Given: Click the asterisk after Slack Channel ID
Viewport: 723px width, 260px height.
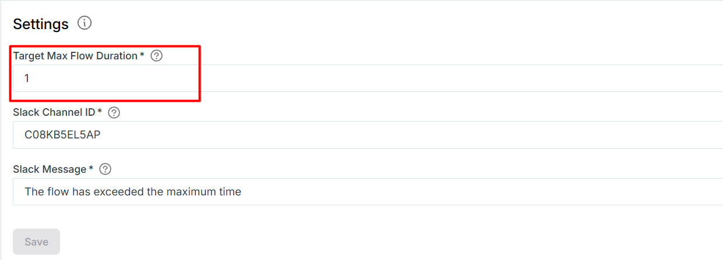Looking at the screenshot, I should click(100, 111).
